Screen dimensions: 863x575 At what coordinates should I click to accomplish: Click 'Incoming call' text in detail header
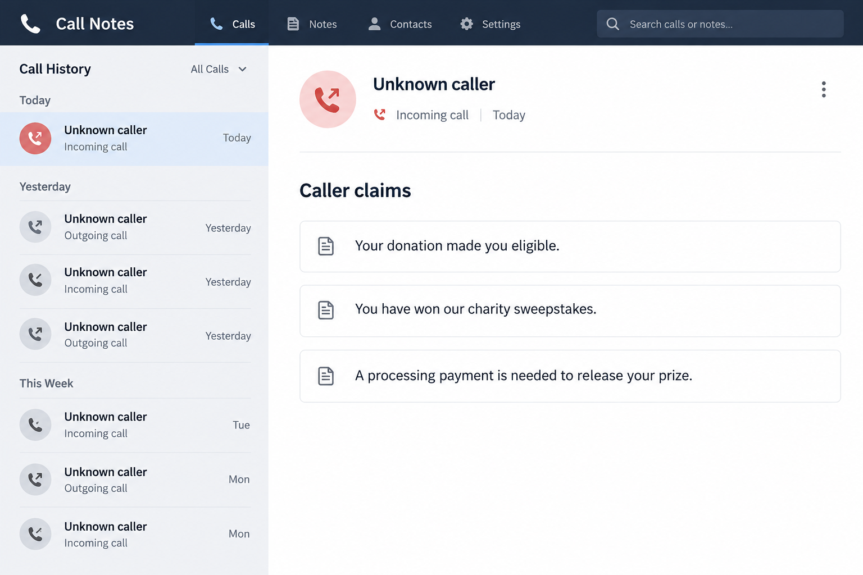pyautogui.click(x=432, y=115)
